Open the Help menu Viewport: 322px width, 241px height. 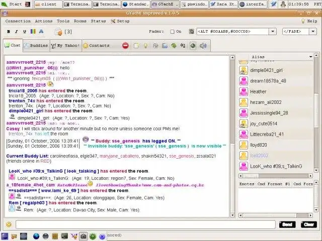[309, 21]
